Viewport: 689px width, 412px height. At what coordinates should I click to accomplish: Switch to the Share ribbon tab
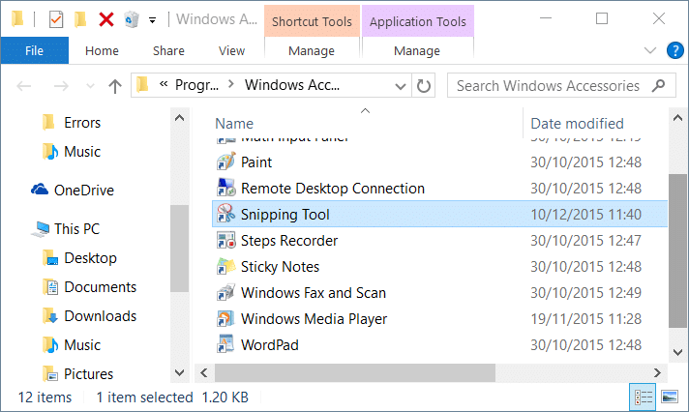coord(168,51)
